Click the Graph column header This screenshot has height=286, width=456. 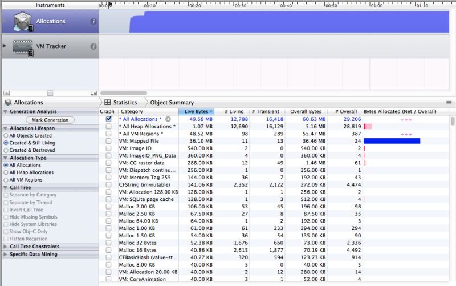pyautogui.click(x=107, y=111)
